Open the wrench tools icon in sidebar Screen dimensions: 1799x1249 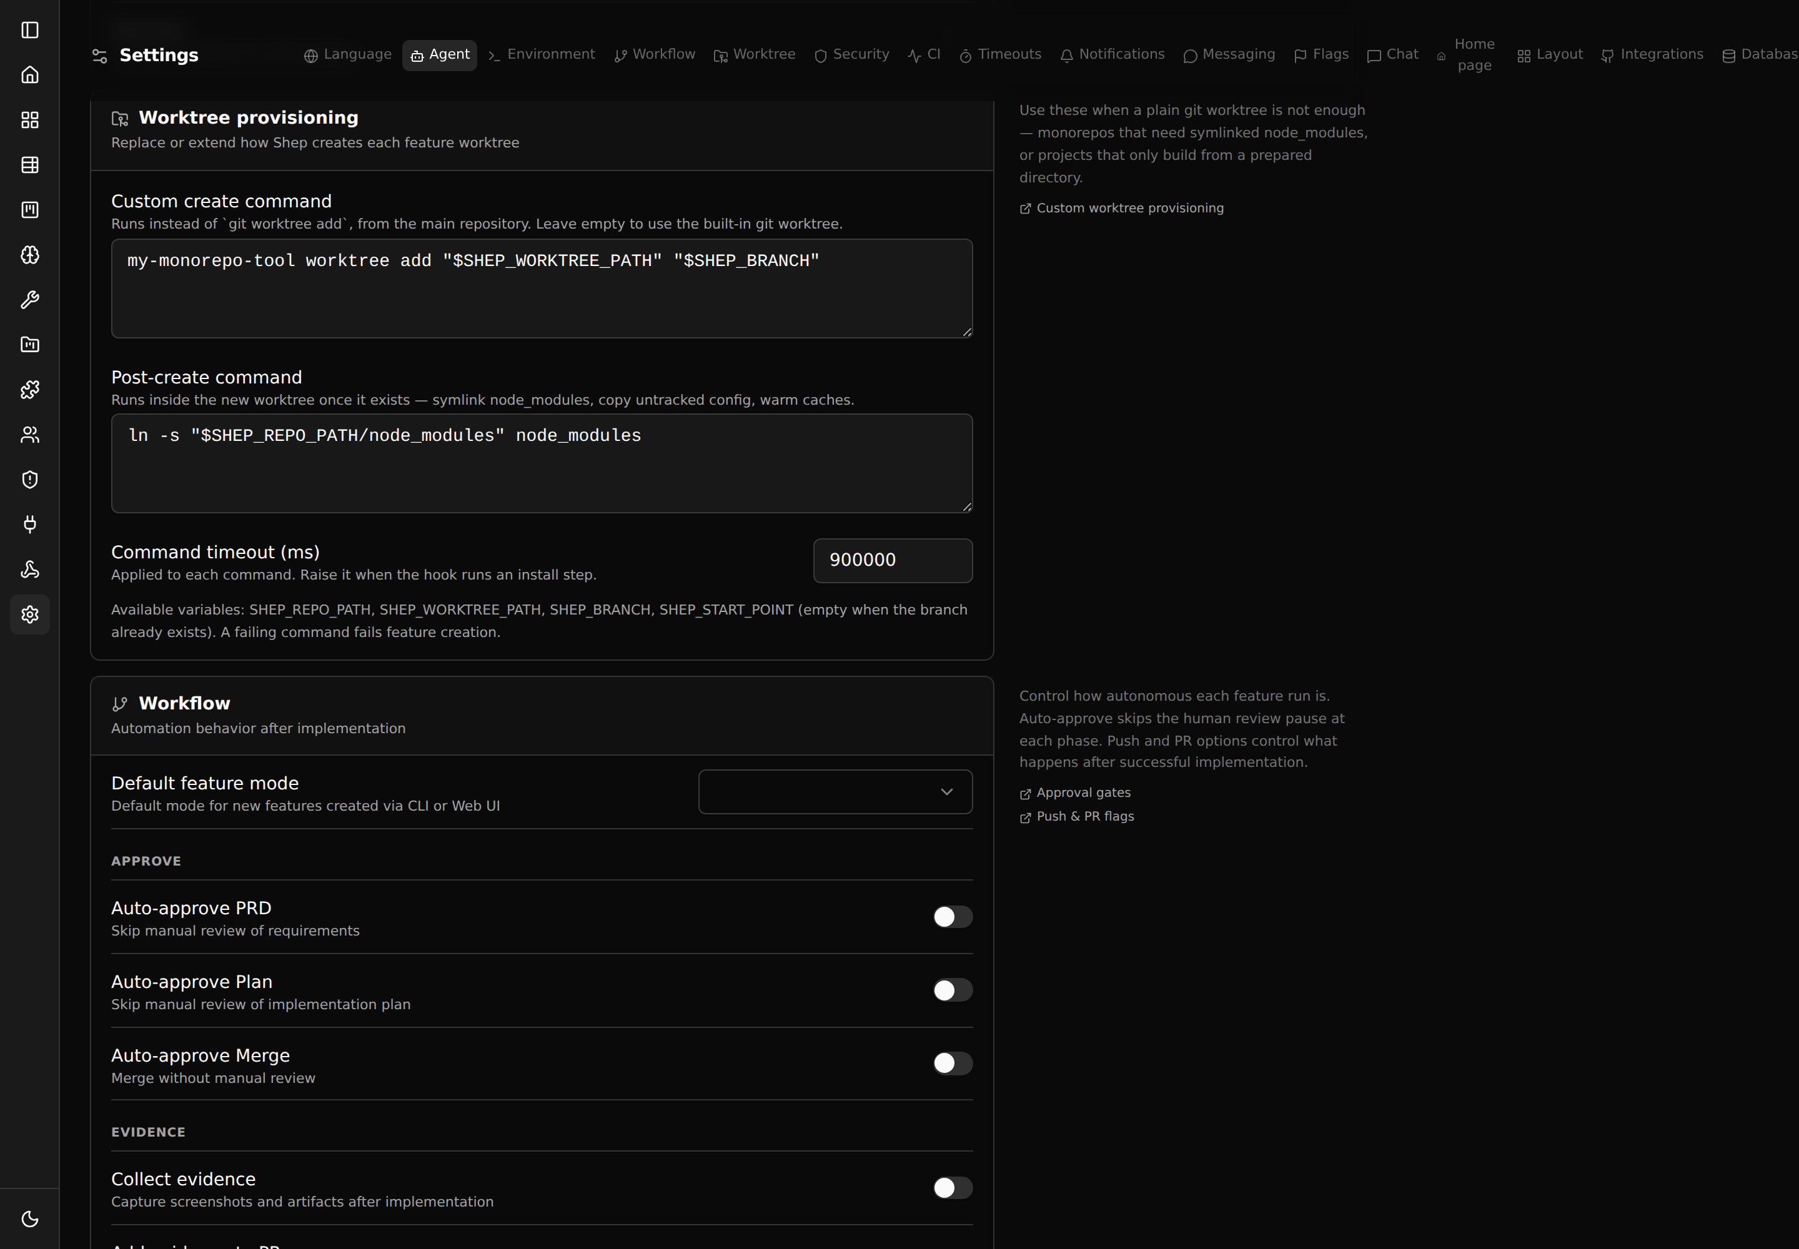pyautogui.click(x=30, y=300)
